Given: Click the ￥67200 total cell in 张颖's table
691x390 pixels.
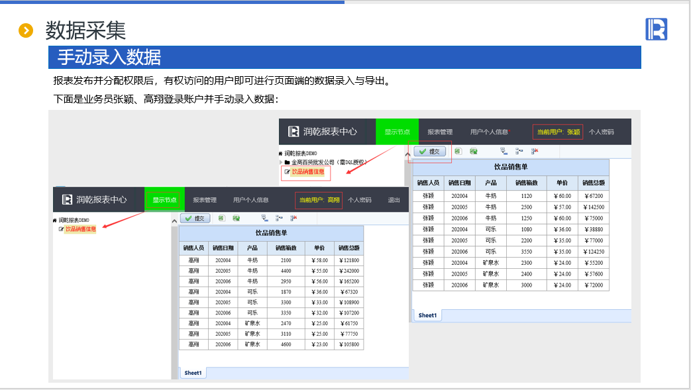Looking at the screenshot, I should coord(593,196).
